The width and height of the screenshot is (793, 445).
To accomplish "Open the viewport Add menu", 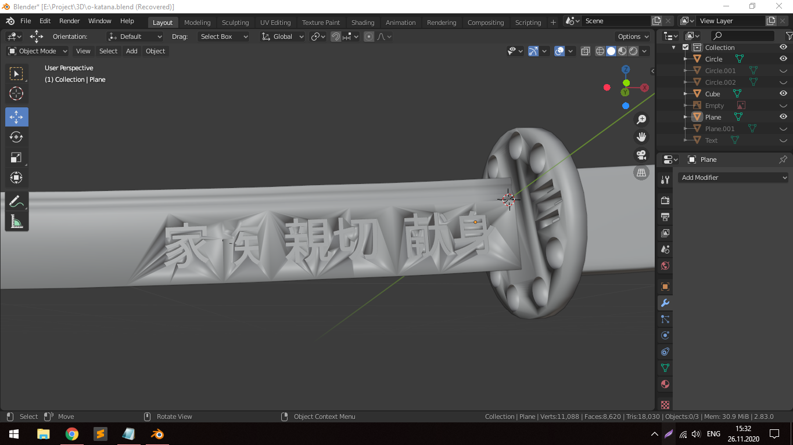I will coord(132,51).
